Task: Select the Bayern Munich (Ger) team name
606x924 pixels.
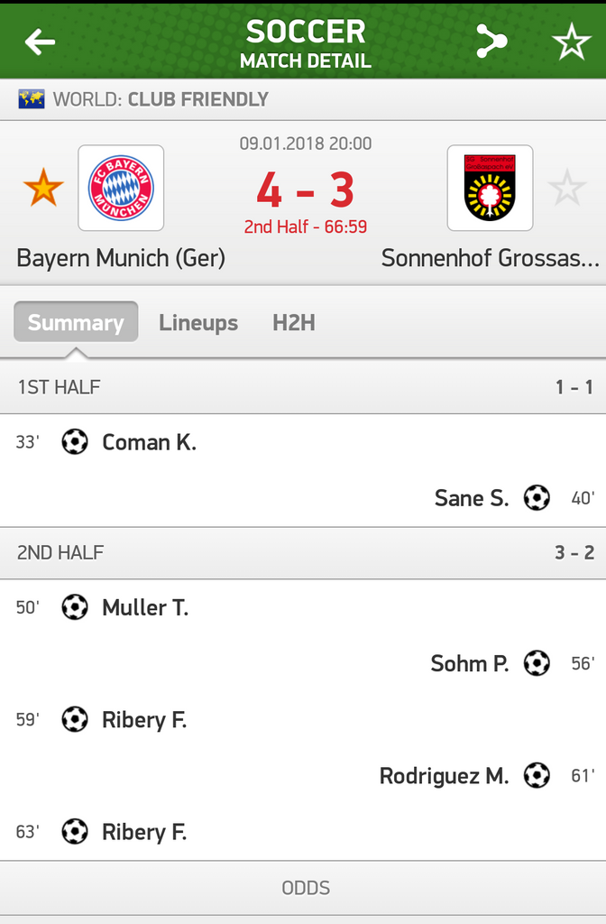Action: (121, 258)
